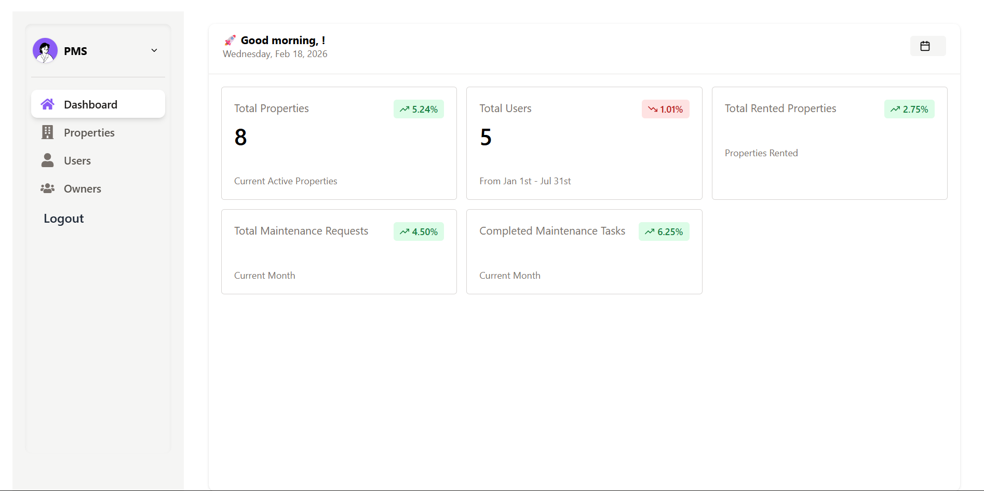Click the upward trend arrow in Total Properties badge
984x491 pixels.
click(406, 109)
